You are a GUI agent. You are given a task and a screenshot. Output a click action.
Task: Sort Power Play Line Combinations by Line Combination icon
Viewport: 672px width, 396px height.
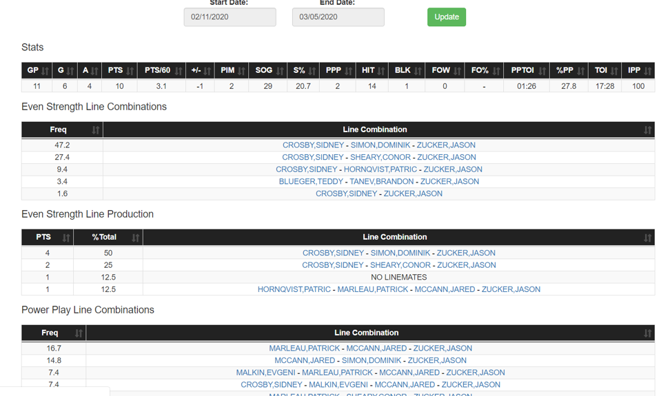648,333
